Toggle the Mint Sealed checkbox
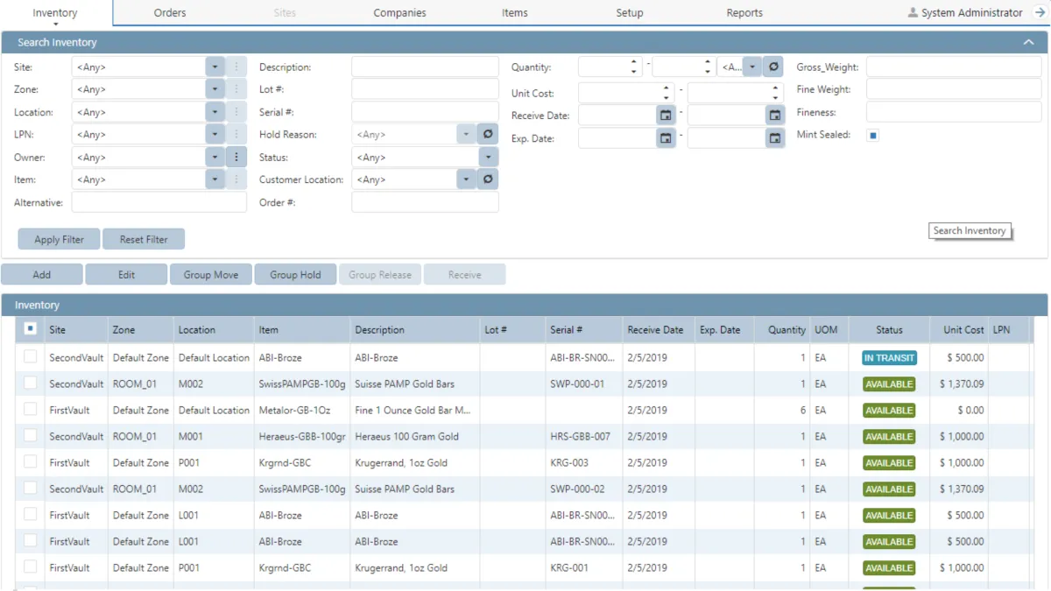 pos(872,136)
